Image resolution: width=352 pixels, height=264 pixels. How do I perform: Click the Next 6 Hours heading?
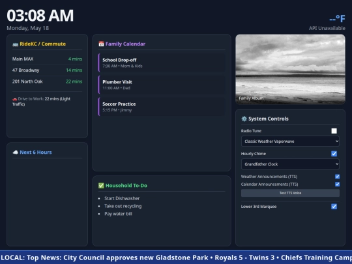(36, 152)
